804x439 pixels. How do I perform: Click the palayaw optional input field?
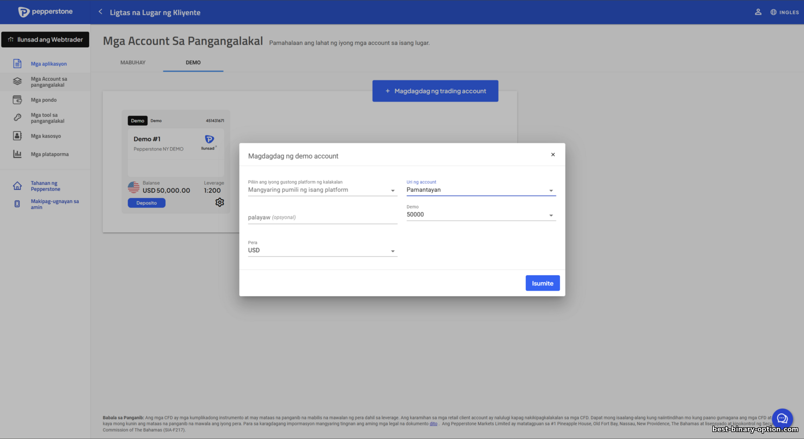tap(322, 217)
